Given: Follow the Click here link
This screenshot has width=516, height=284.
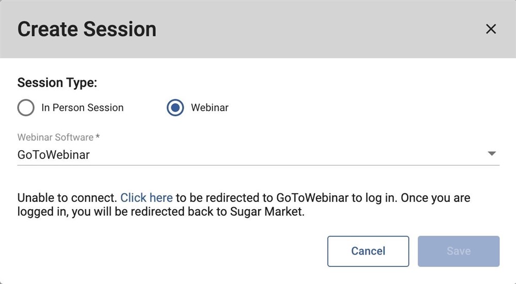Looking at the screenshot, I should tap(147, 198).
